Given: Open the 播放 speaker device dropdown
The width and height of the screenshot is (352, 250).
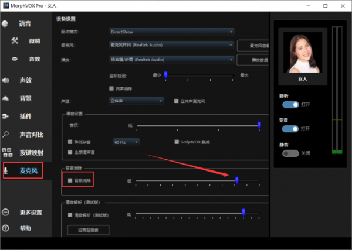Looking at the screenshot, I should tap(172, 60).
